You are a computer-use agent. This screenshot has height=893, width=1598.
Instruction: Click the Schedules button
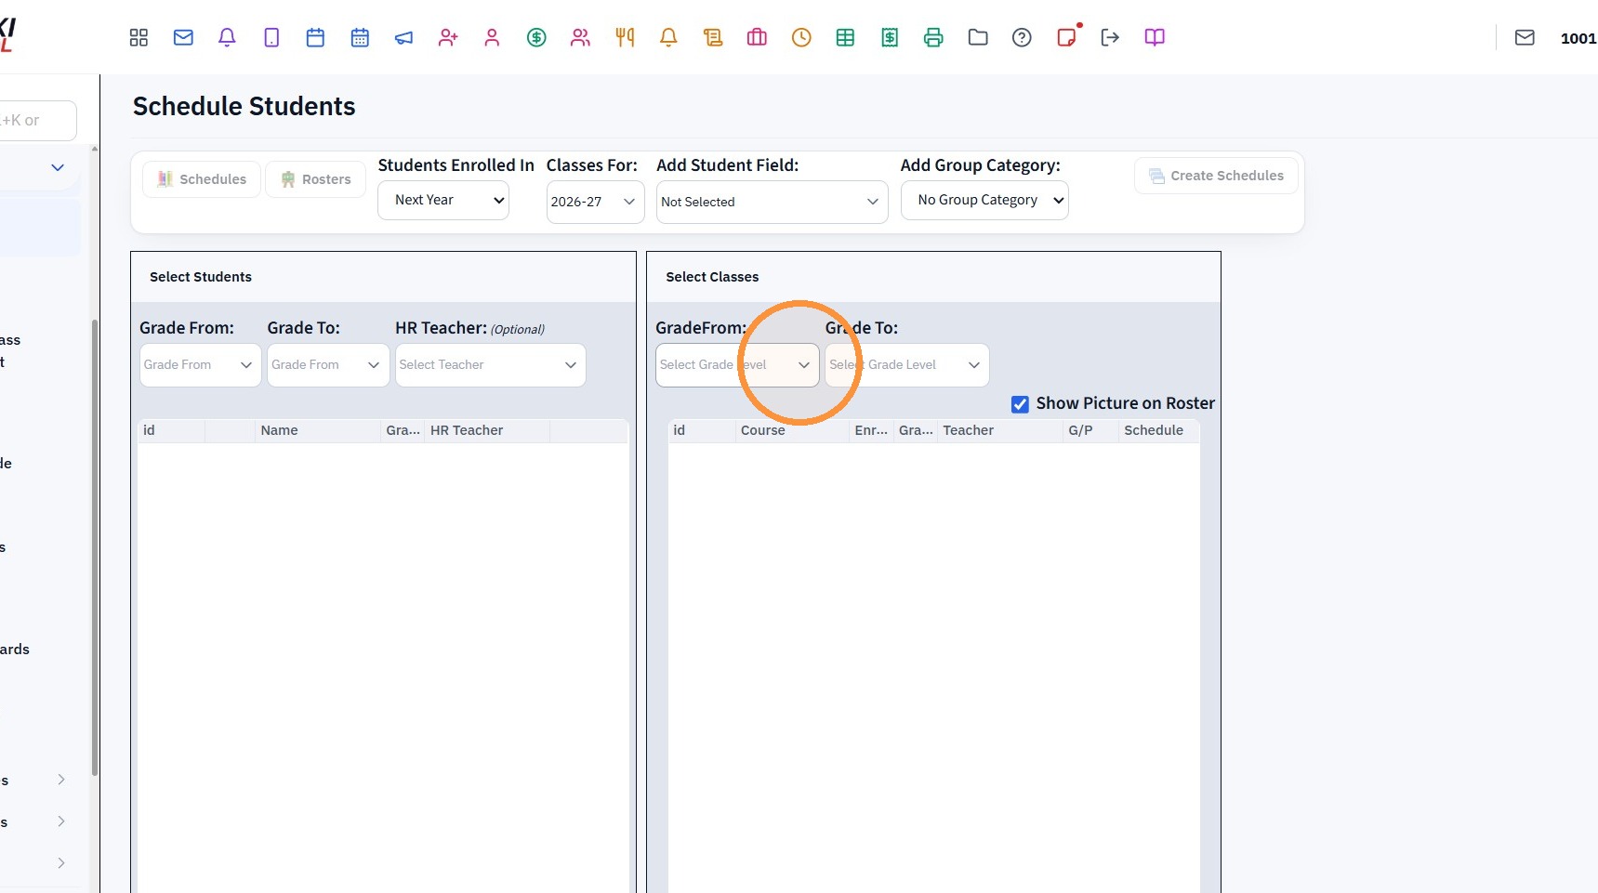coord(202,179)
